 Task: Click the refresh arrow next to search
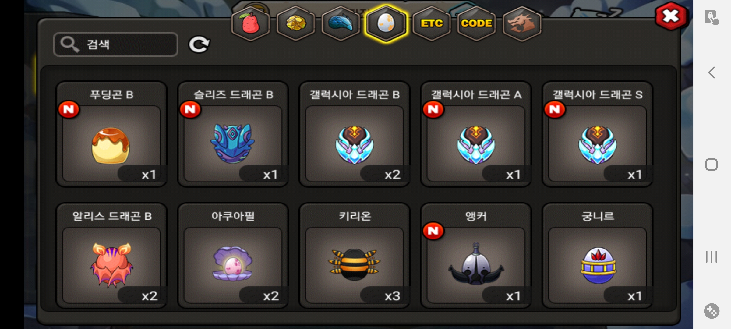tap(199, 45)
